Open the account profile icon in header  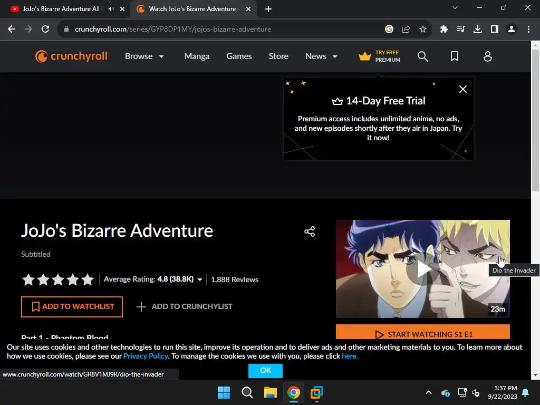tap(488, 56)
